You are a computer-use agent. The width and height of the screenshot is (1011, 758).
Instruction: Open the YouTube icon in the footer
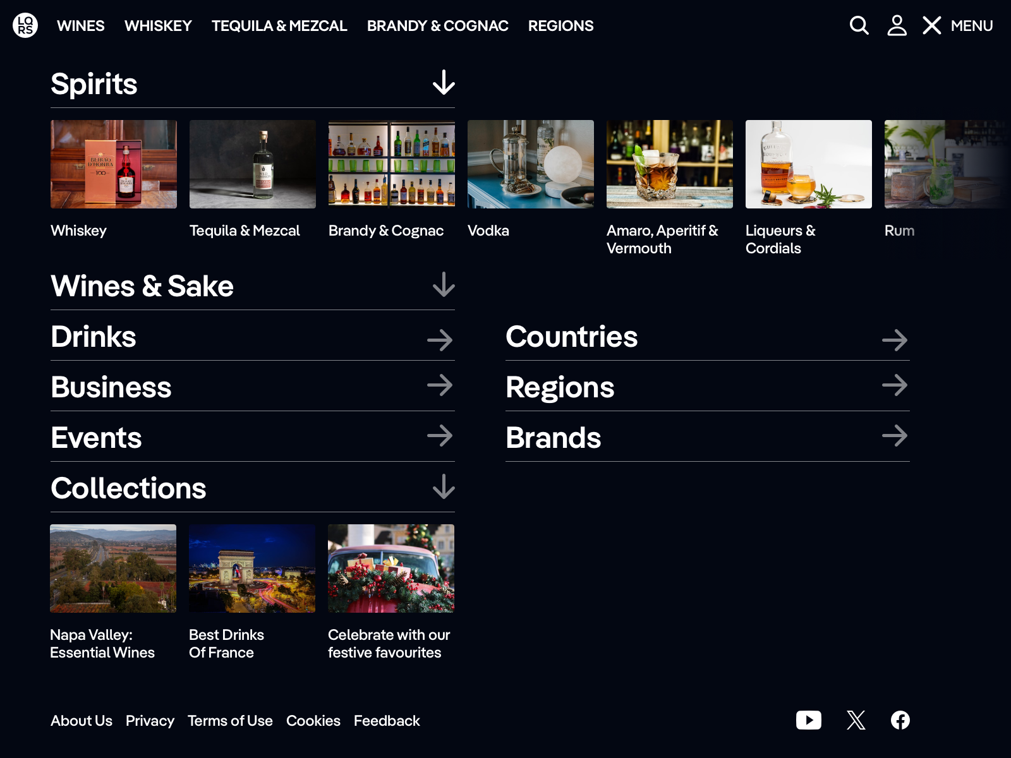pyautogui.click(x=809, y=720)
